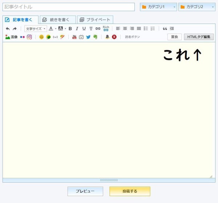Viewport: 218px width, 203px height.
Task: Embed a Niconico video
Action: click(x=81, y=37)
